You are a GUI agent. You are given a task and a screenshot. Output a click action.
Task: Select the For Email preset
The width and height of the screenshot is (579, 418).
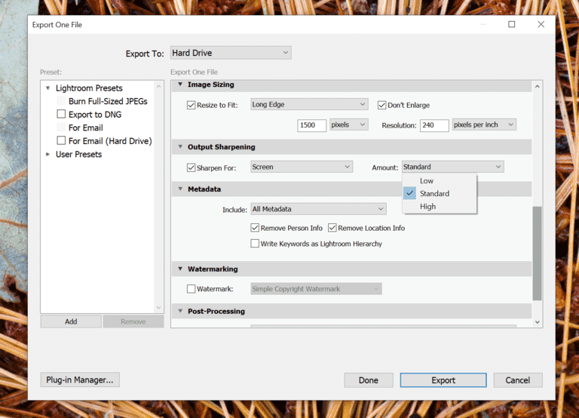coord(86,128)
